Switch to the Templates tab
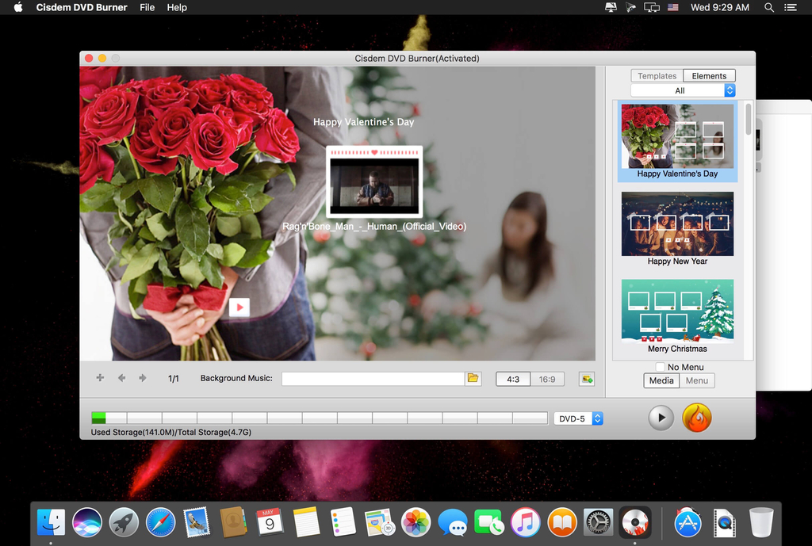This screenshot has height=546, width=812. tap(657, 76)
